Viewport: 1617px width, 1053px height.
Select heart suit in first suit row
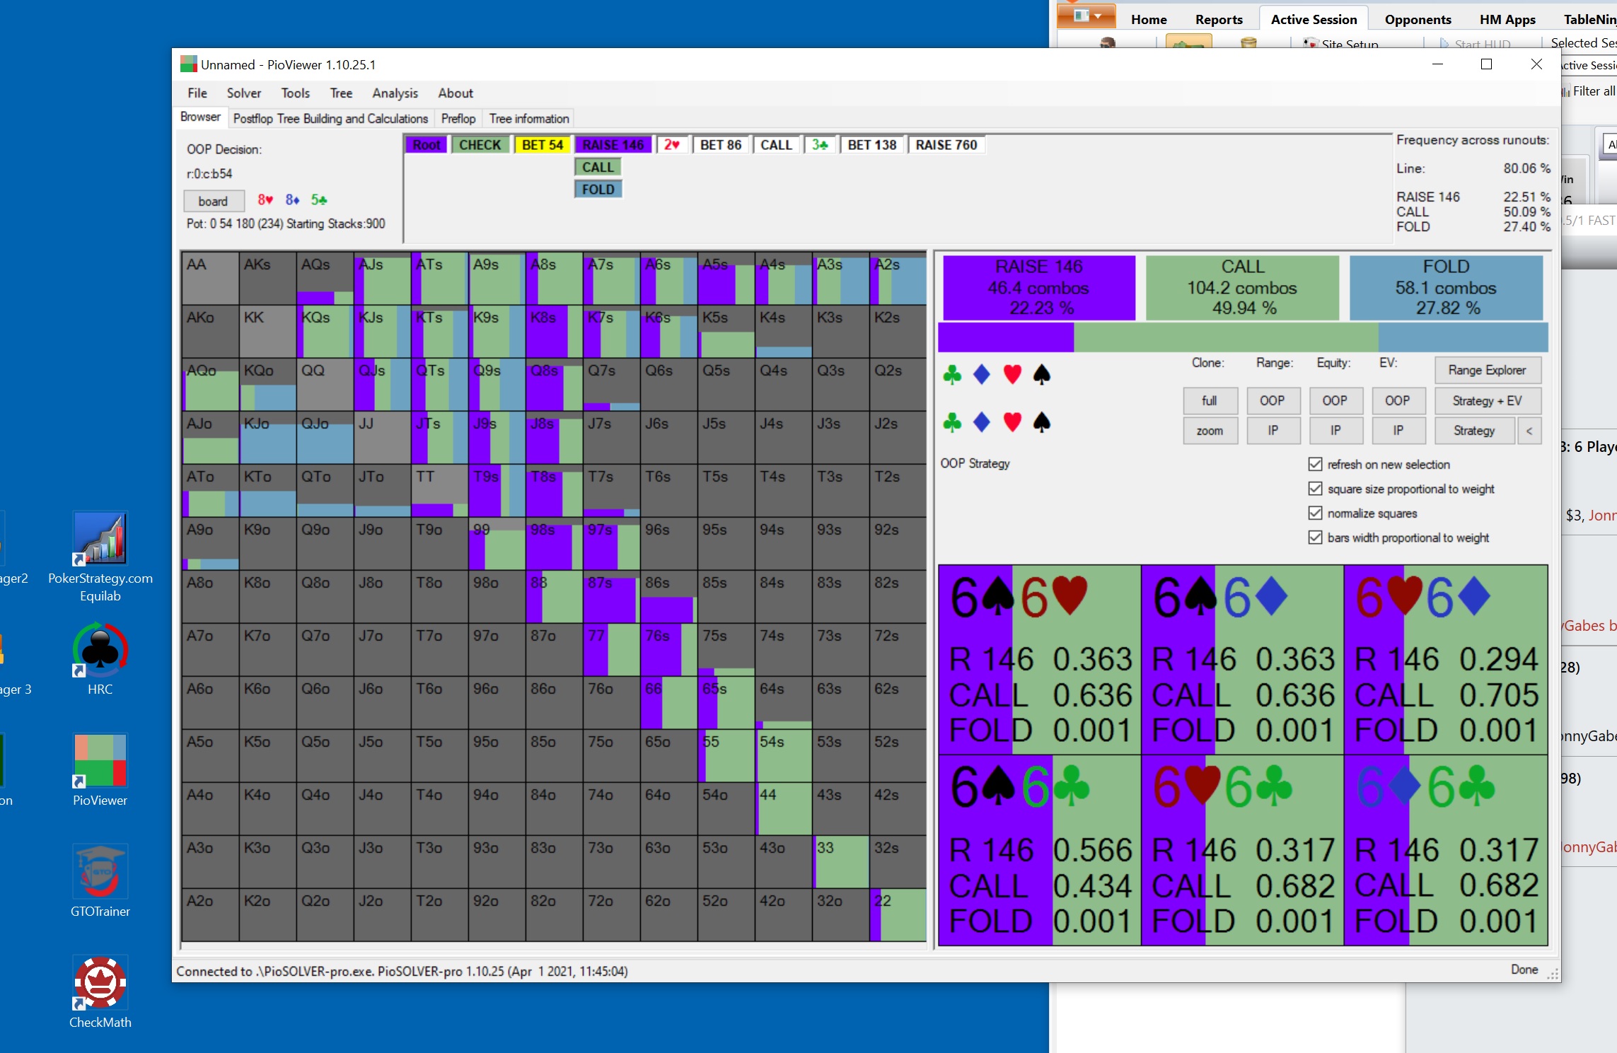(1012, 374)
